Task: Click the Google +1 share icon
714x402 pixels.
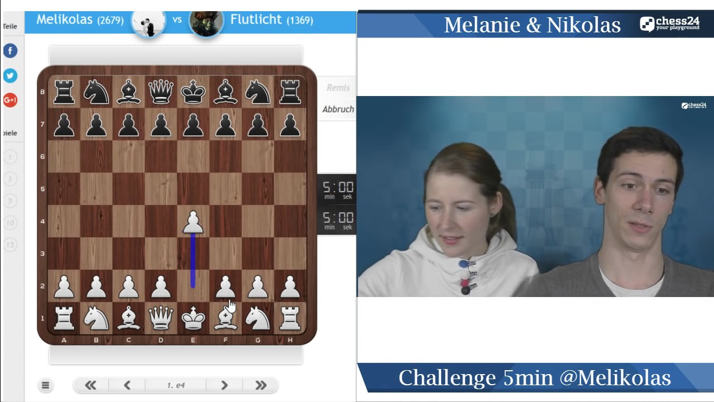Action: pyautogui.click(x=10, y=100)
